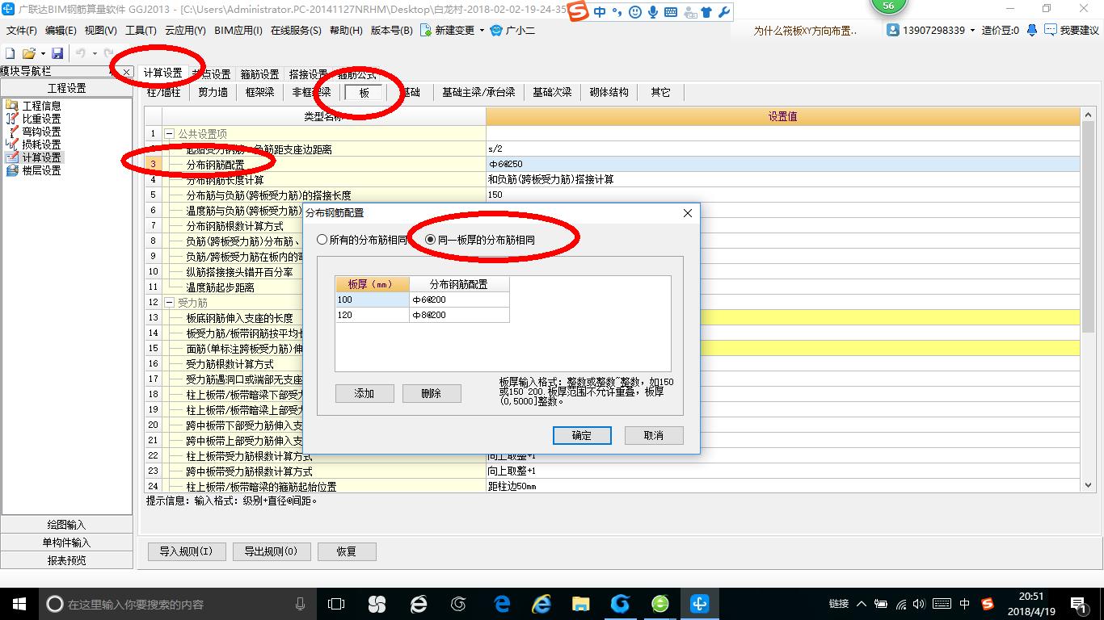1104x620 pixels.
Task: Click Sogou input emoji face icon
Action: point(635,12)
